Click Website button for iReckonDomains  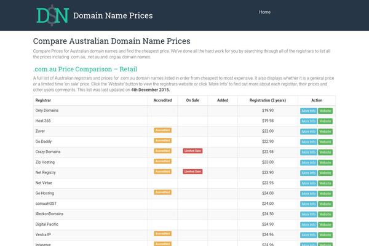(325, 215)
